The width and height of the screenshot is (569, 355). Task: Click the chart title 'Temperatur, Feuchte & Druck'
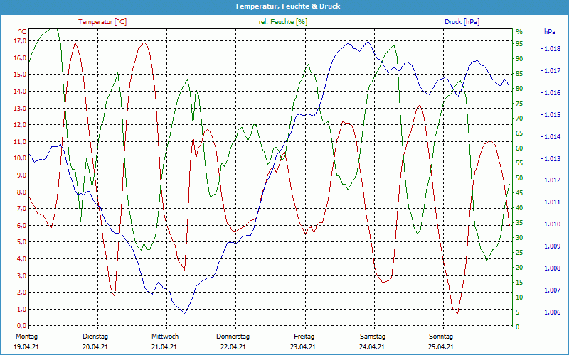(x=287, y=6)
